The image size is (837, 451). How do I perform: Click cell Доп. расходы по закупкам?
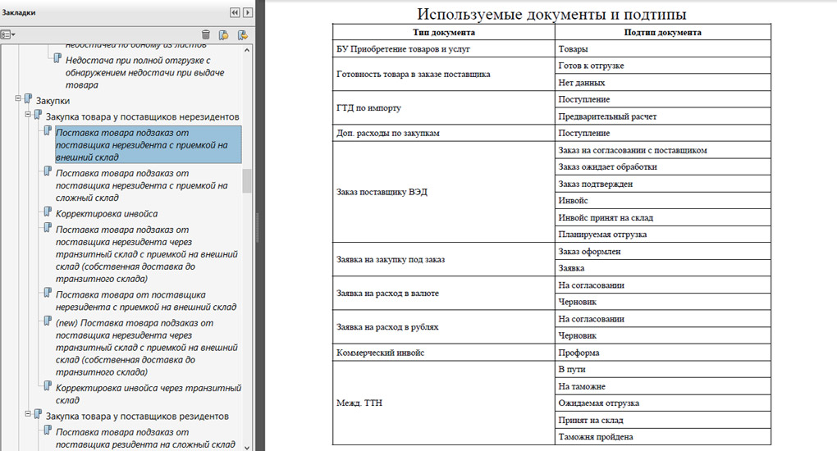tap(444, 133)
